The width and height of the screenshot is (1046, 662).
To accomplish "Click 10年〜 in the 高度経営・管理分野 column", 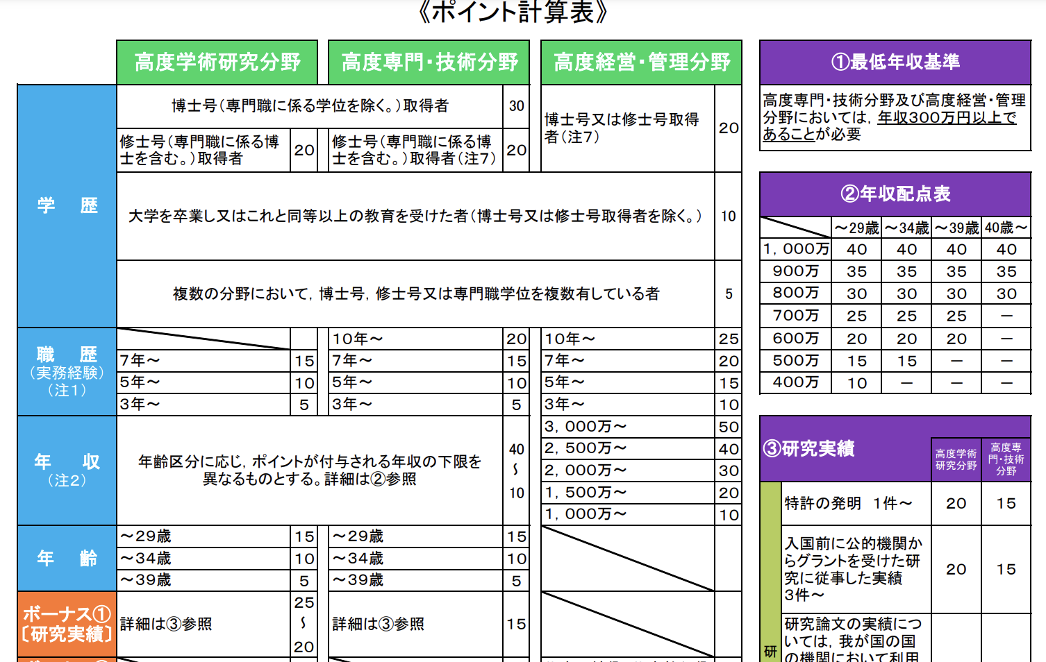I will (570, 339).
